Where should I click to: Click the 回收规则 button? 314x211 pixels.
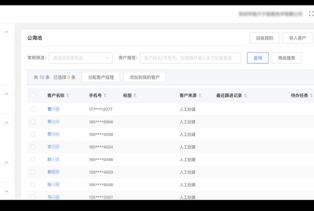tap(265, 38)
